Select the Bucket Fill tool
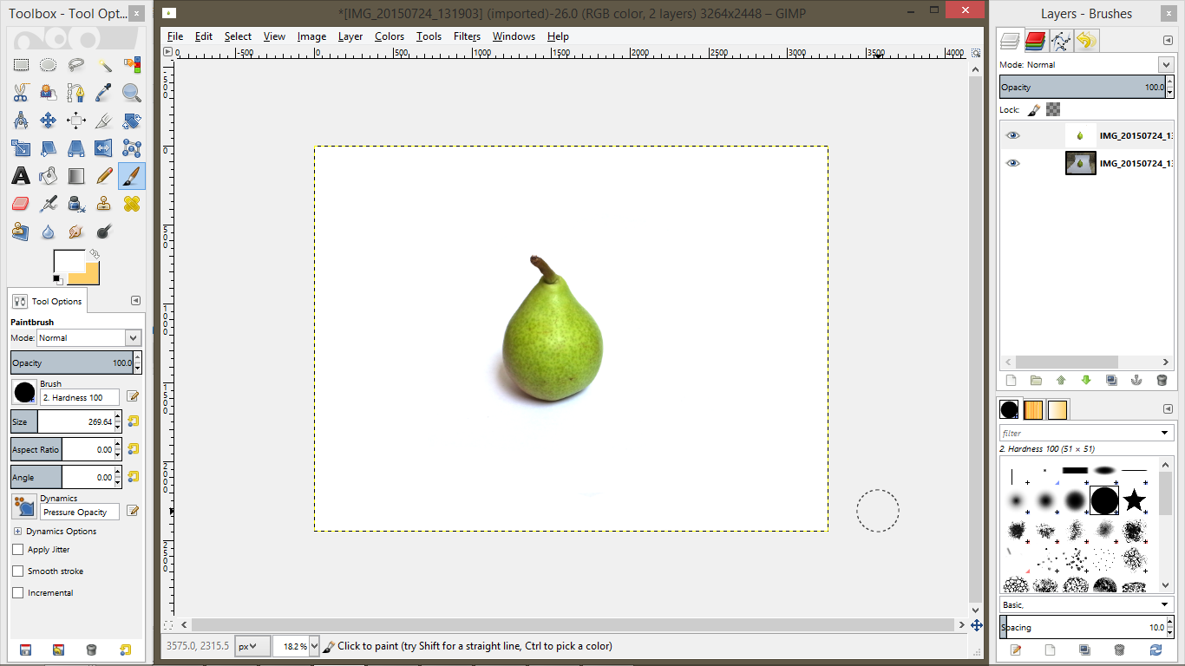 49,175
